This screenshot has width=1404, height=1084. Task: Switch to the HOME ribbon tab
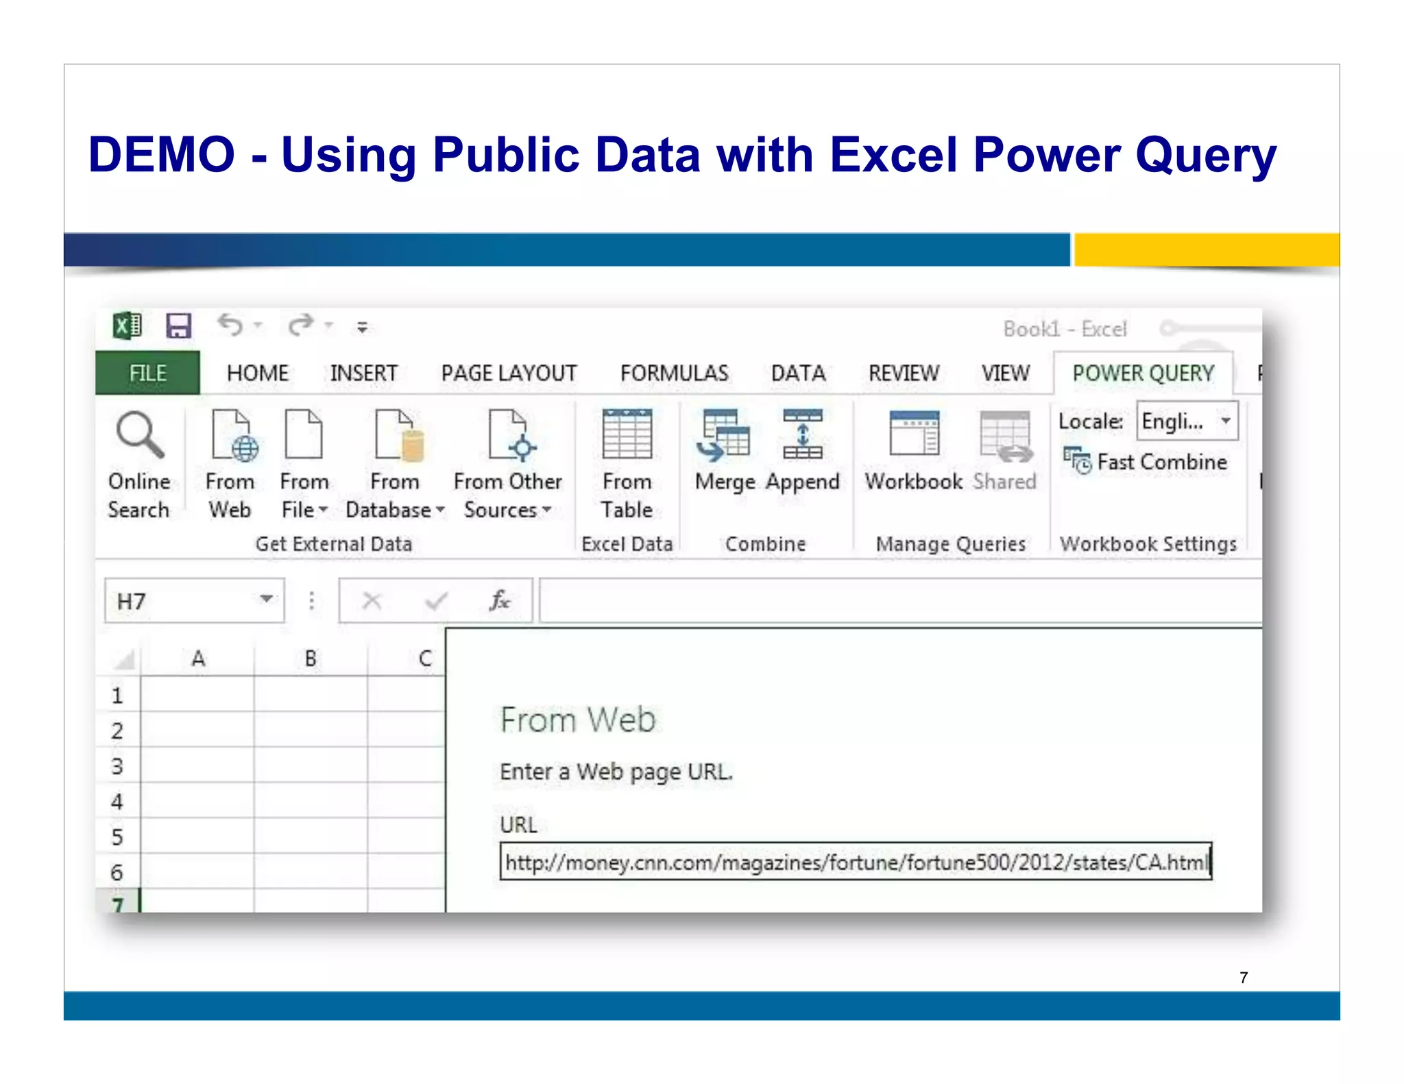(258, 373)
